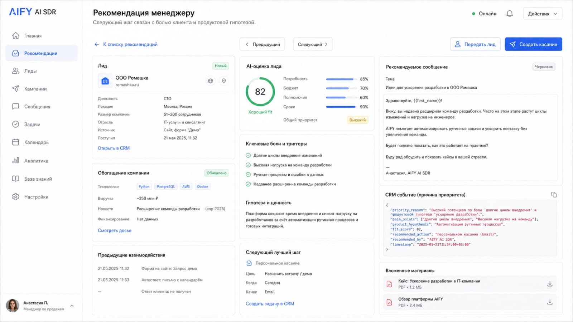This screenshot has width=573, height=322.
Task: Expand the Анастасия П. user menu chevron
Action: click(72, 306)
